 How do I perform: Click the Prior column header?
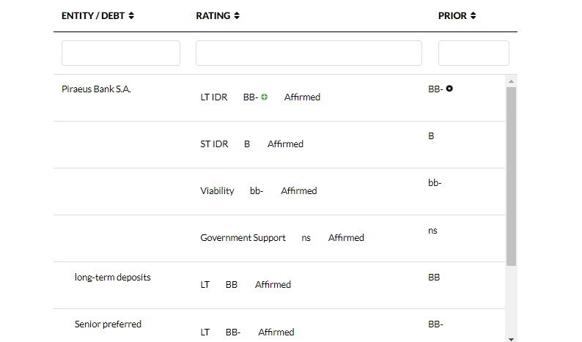452,15
